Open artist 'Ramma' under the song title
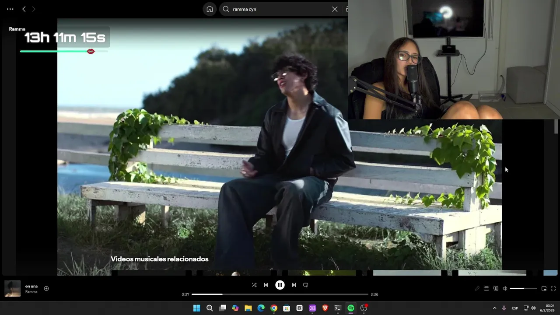The image size is (560, 315). (31, 292)
